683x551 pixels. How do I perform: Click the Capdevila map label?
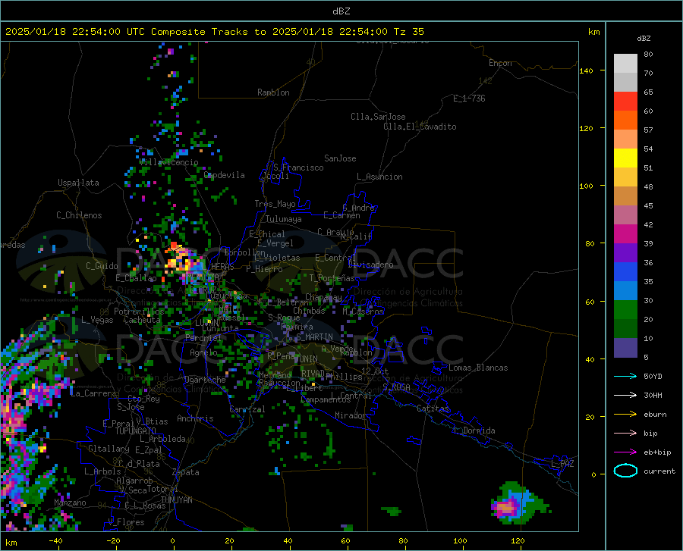(225, 175)
